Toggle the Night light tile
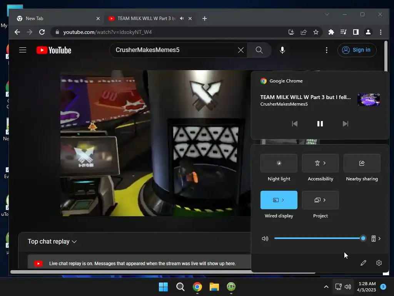 pos(279,163)
